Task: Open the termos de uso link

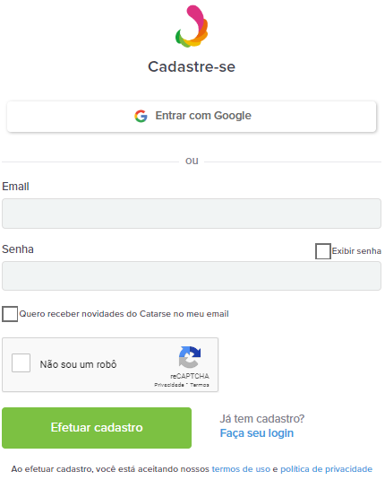Action: 241,469
